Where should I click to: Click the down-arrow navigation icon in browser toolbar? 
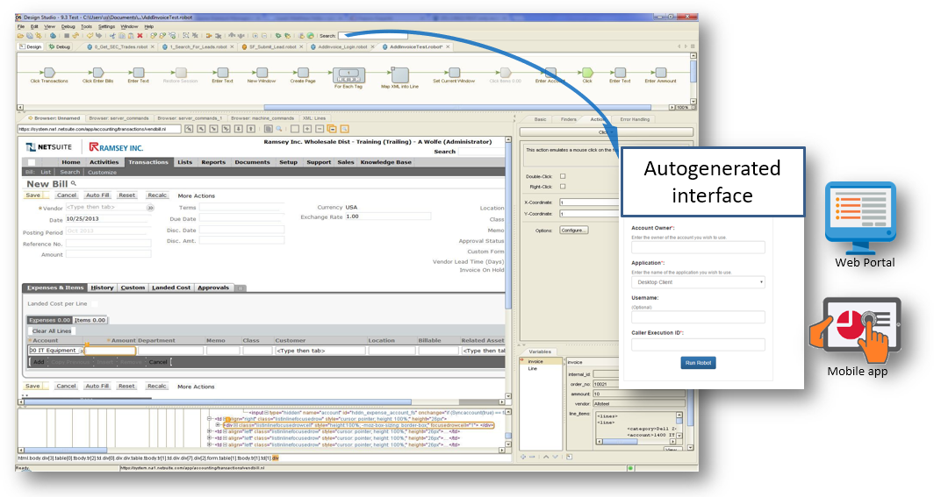click(x=238, y=128)
